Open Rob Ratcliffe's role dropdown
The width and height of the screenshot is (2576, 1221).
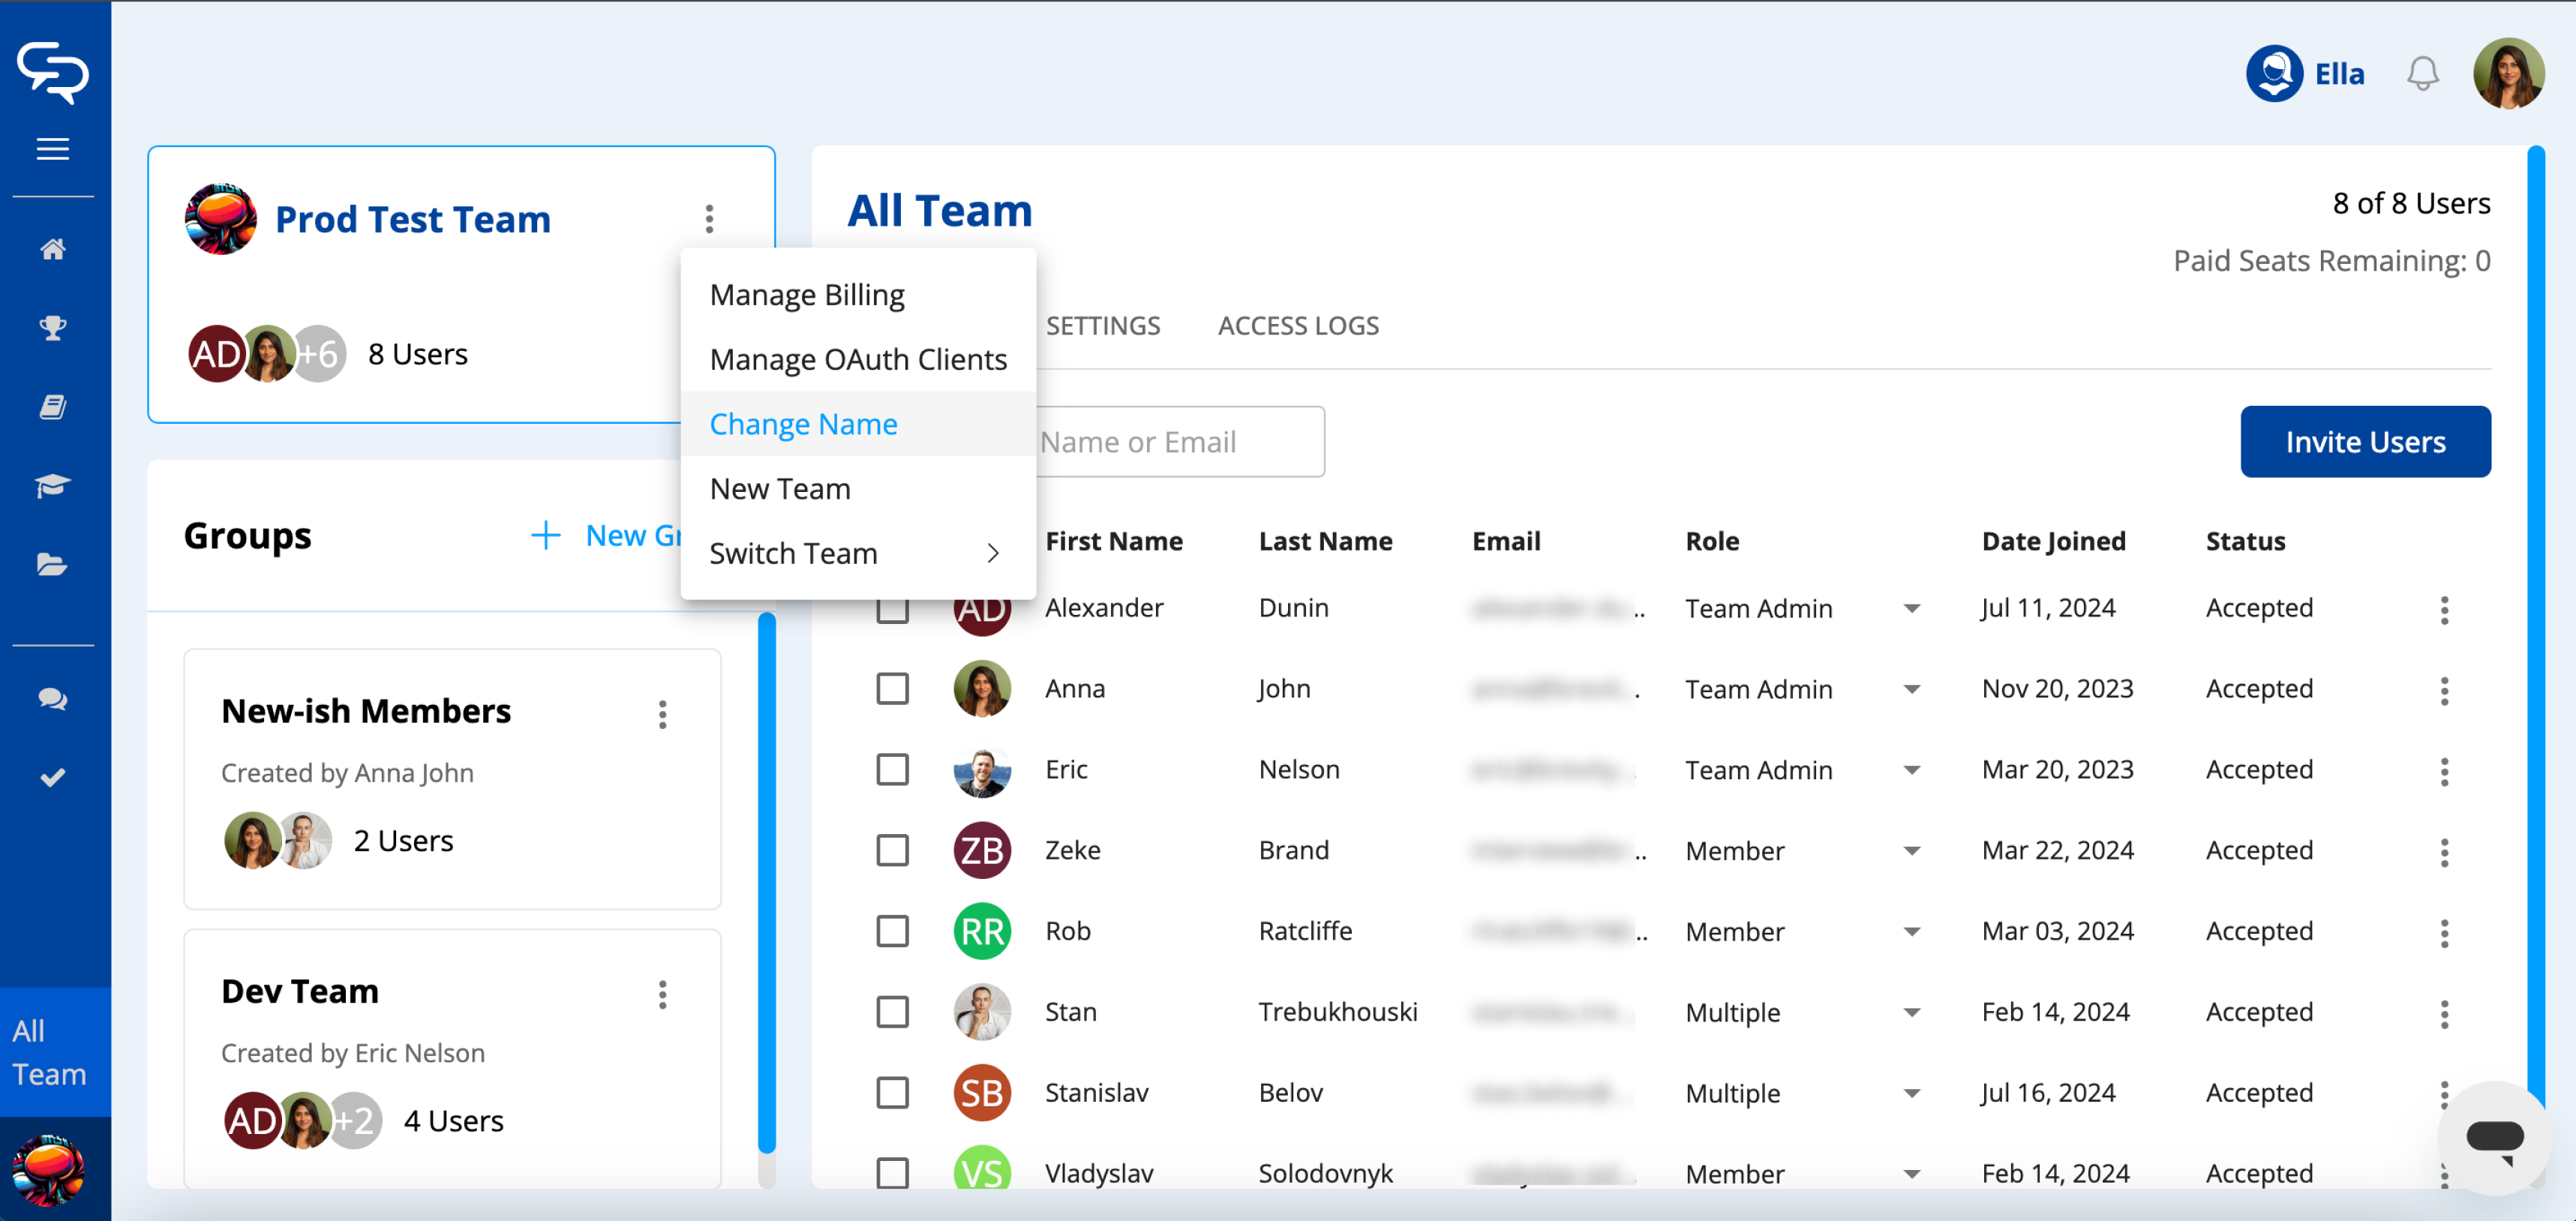pos(1911,932)
